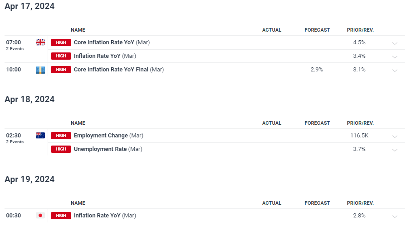Click the Euro flag icon at 10:00
The height and width of the screenshot is (226, 406).
click(x=40, y=70)
